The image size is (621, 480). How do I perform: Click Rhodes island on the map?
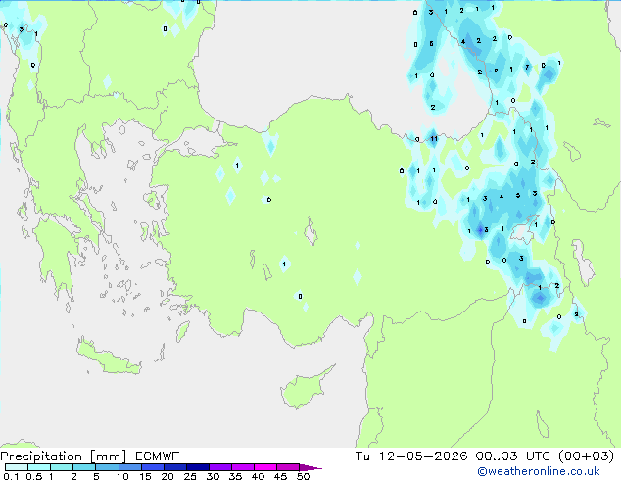[182, 332]
